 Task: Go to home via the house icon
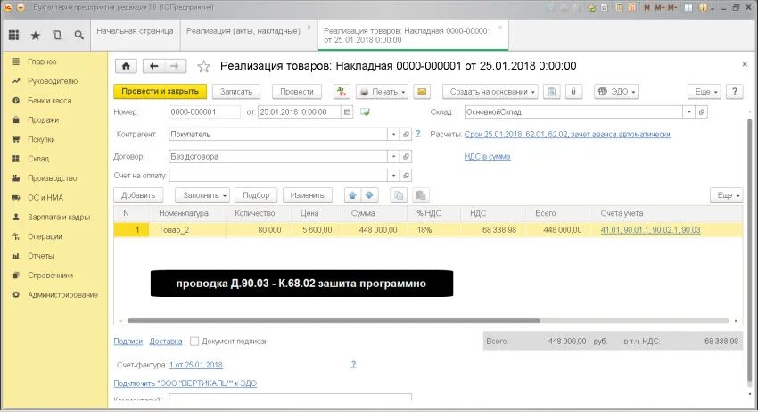tap(126, 66)
